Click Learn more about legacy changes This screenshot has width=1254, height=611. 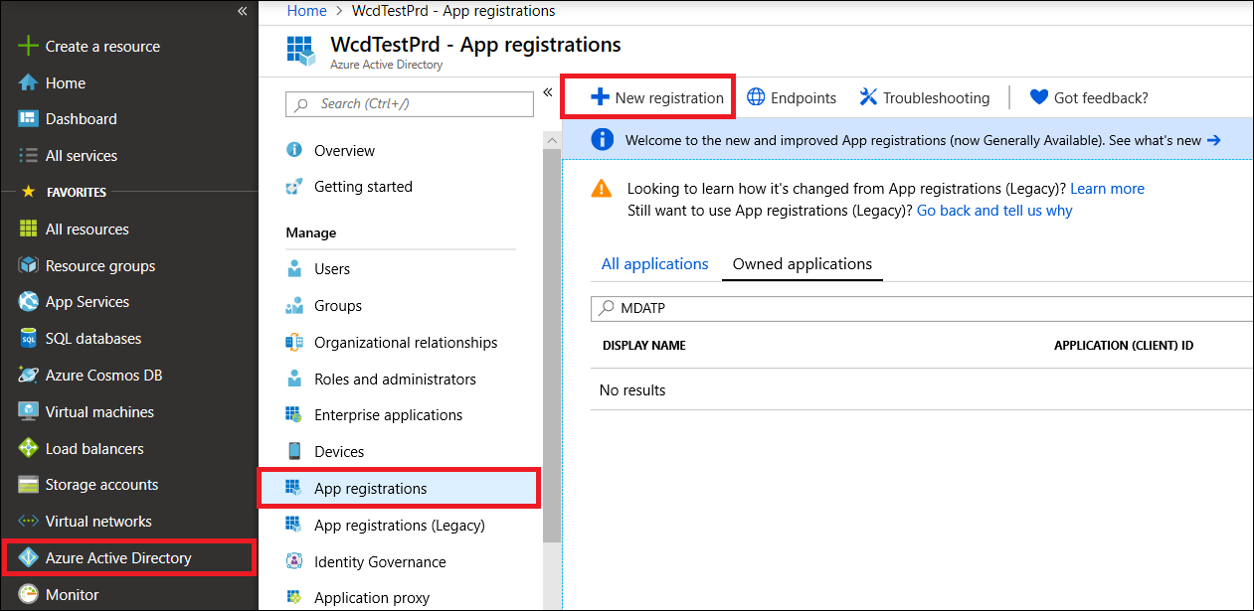[x=1107, y=188]
